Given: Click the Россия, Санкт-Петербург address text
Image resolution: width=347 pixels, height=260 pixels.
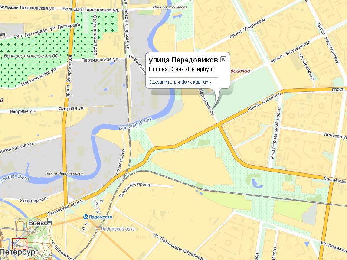Looking at the screenshot, I should pyautogui.click(x=182, y=69).
